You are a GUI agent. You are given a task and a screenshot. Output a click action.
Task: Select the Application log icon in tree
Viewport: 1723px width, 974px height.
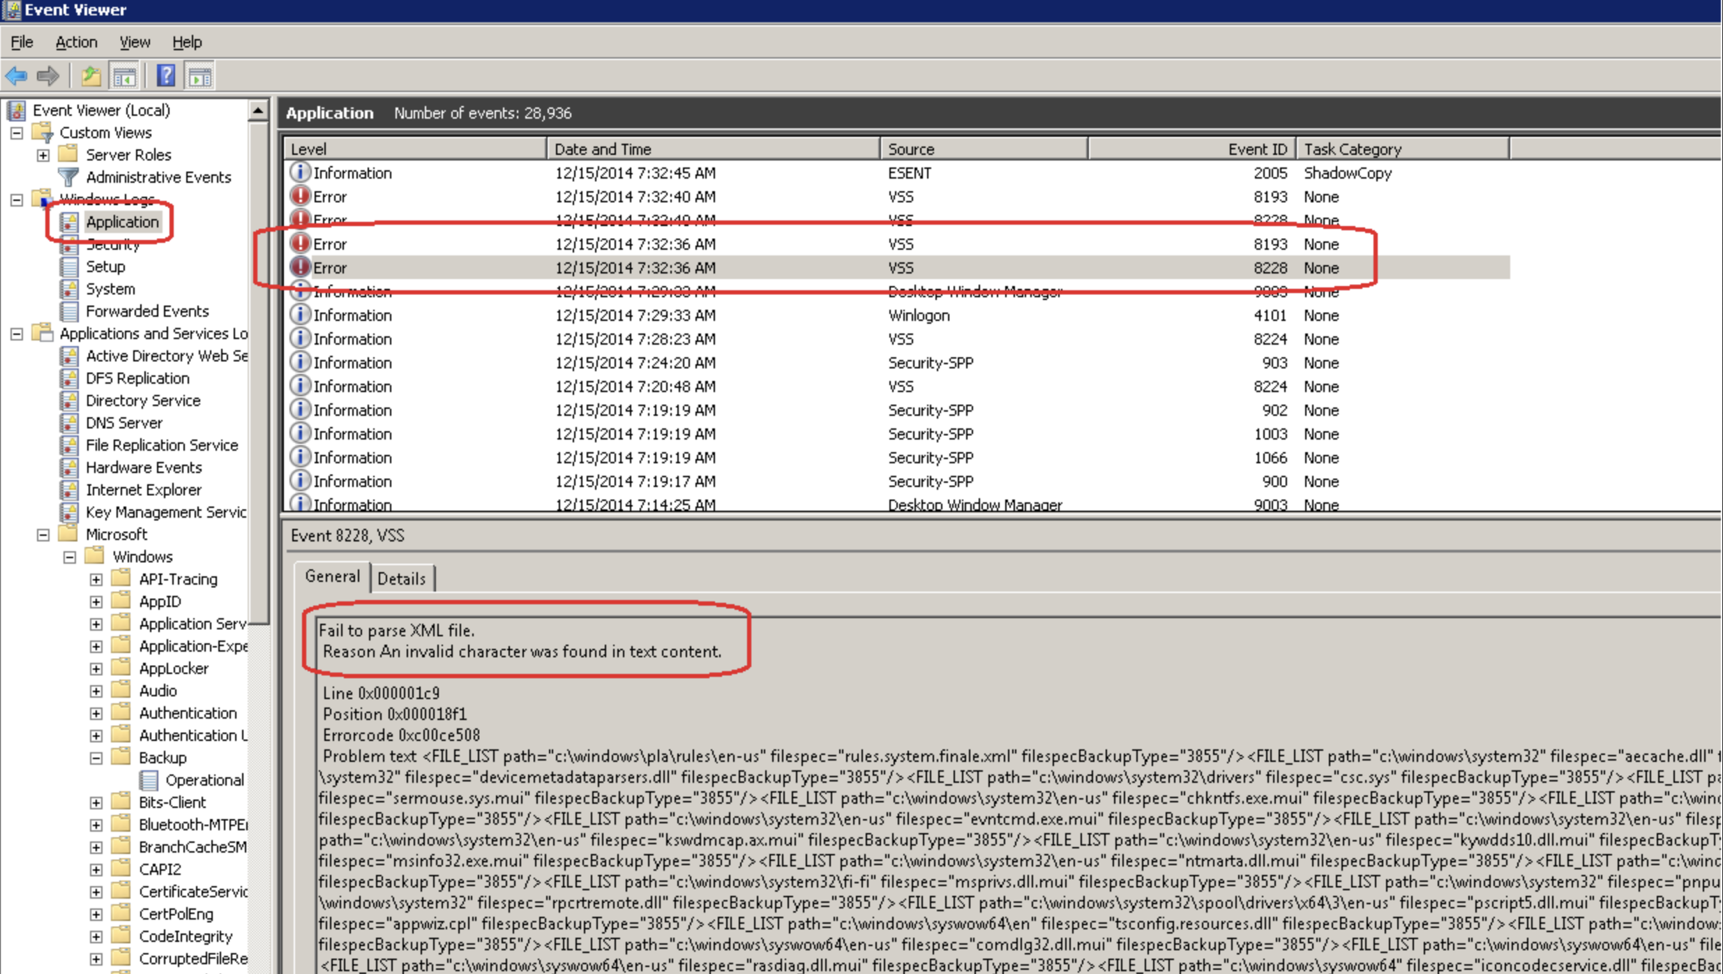coord(69,222)
